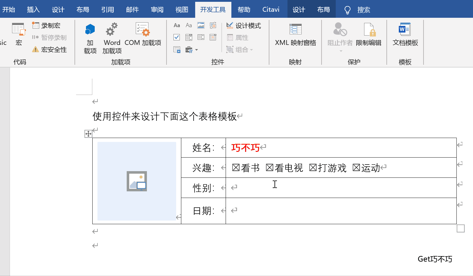Toggle the 打游戏 checkbox

pyautogui.click(x=313, y=168)
